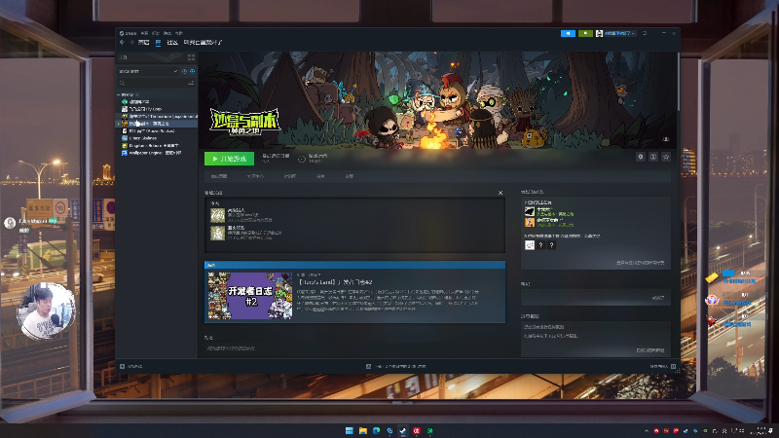Click the Steam icon in the taskbar
Image resolution: width=779 pixels, height=438 pixels.
click(x=403, y=430)
